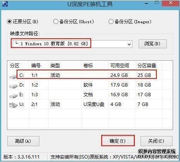Click the 浏览 (B) browse button

pyautogui.click(x=153, y=44)
